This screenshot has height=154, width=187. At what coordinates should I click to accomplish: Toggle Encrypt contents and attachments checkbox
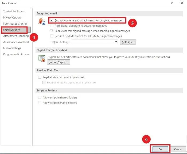point(52,20)
